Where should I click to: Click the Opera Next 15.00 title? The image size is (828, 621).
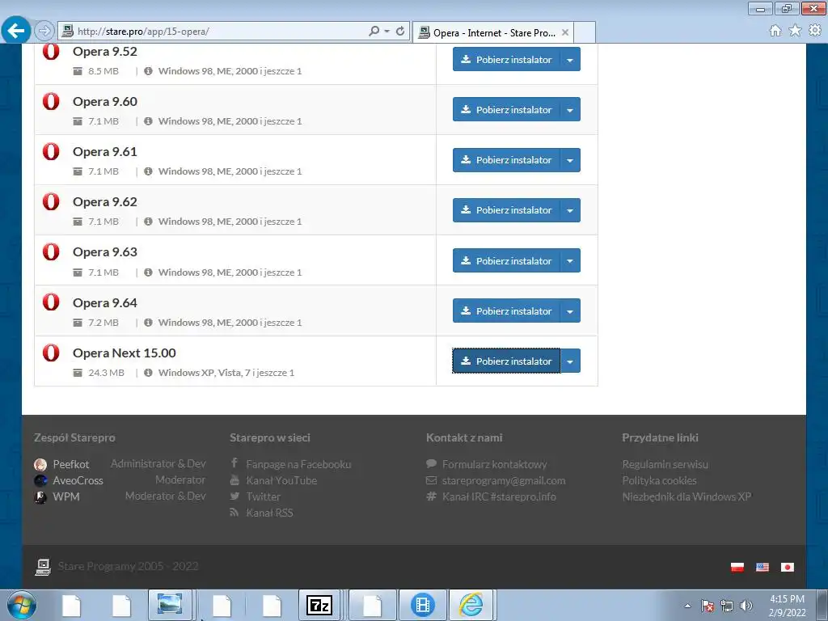point(124,353)
